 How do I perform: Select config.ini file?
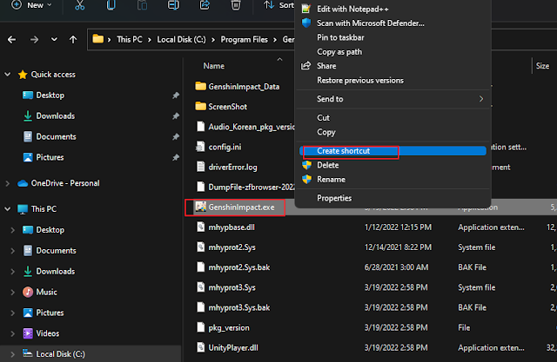[218, 147]
